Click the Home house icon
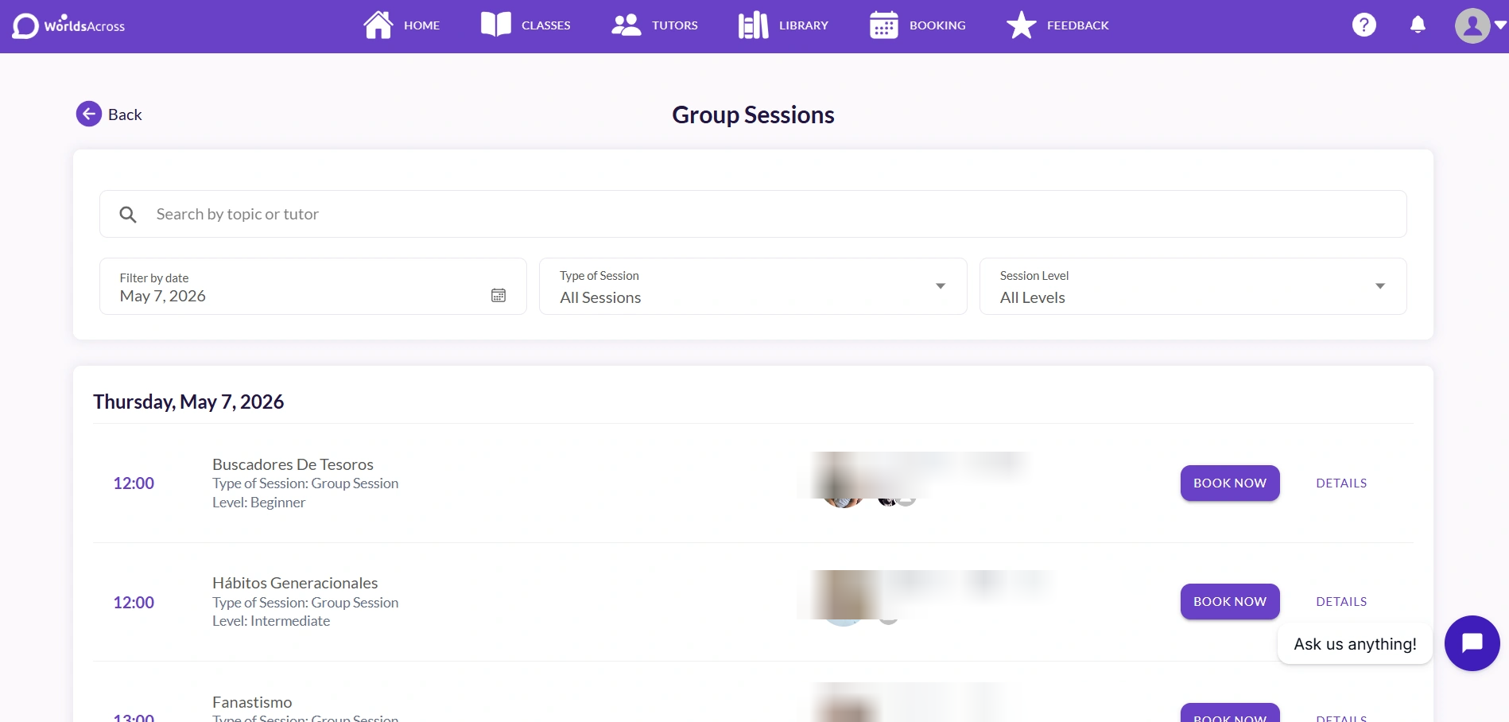 point(378,25)
